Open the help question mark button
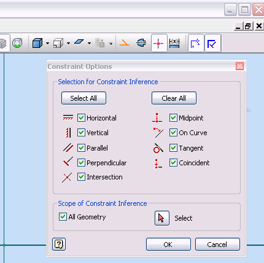Screen dimensions: 264x263 point(59,244)
